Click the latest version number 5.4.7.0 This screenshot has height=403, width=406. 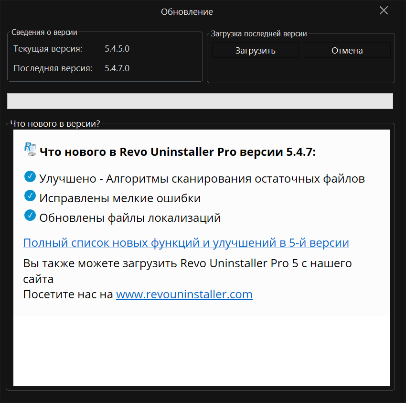tap(117, 68)
